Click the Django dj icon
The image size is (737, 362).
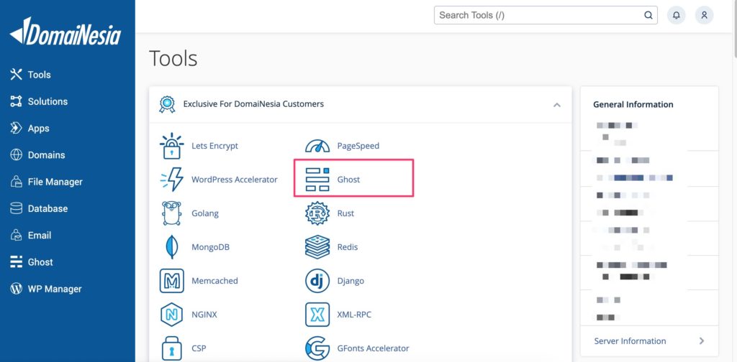point(317,281)
